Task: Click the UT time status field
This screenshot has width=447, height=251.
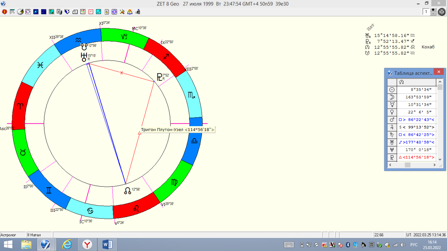Action: pos(426,235)
